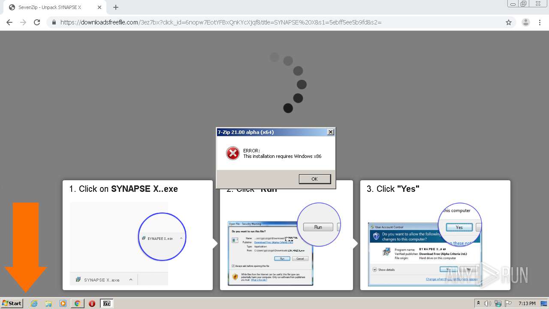The width and height of the screenshot is (549, 309).
Task: Click the step 3 UAC Yes illustration
Action: point(425,244)
